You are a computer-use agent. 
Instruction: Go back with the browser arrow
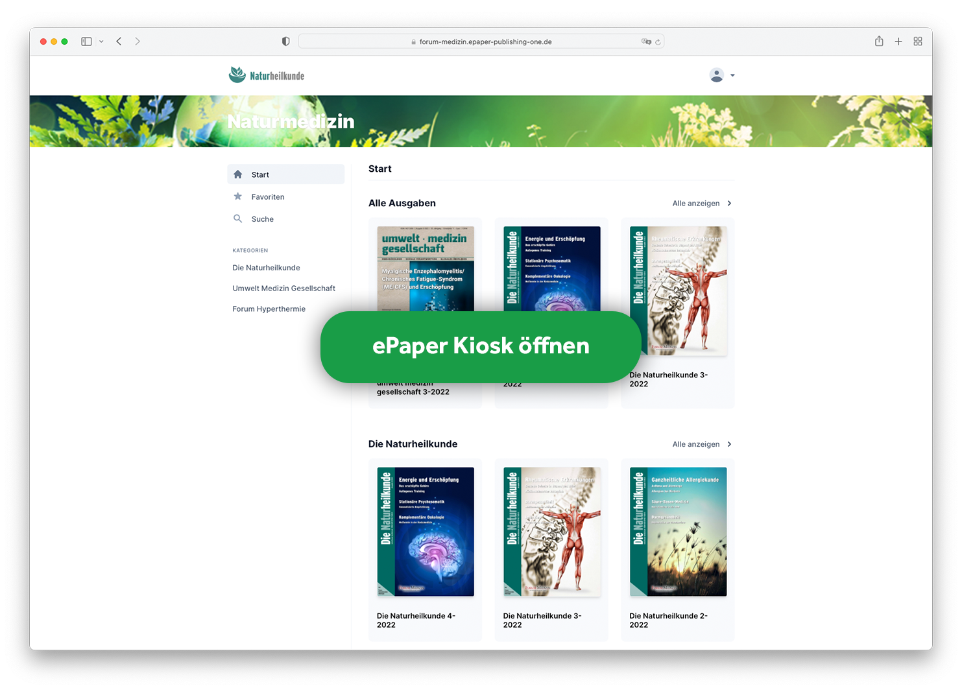pos(119,41)
